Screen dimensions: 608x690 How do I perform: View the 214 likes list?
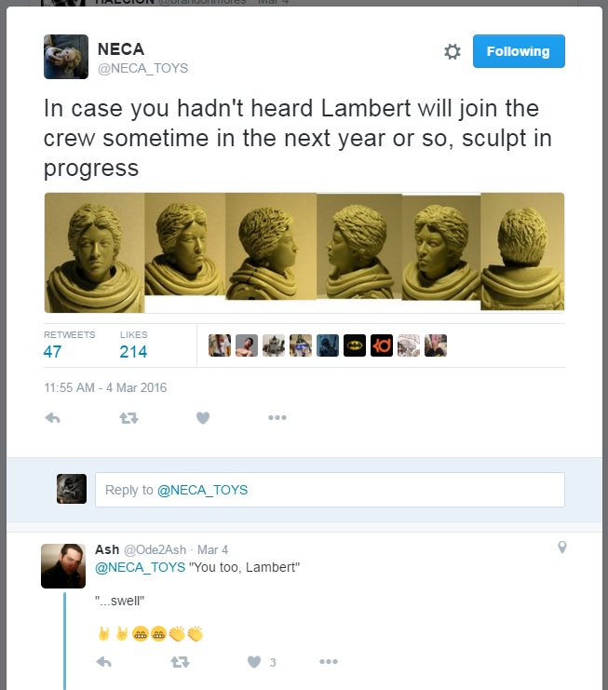click(x=133, y=345)
